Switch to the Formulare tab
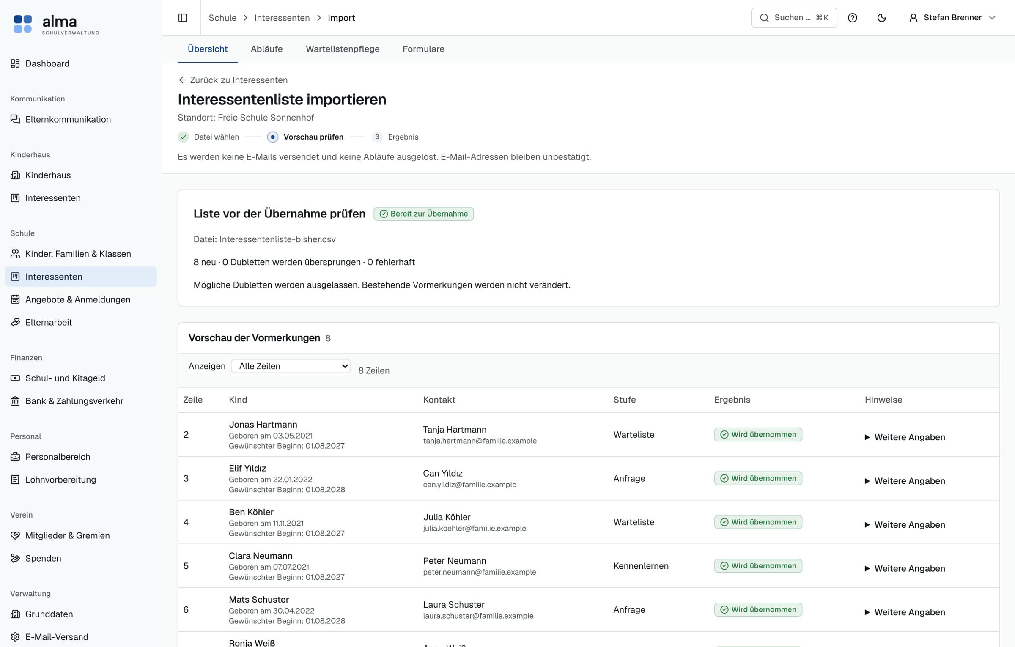The image size is (1015, 647). click(423, 49)
